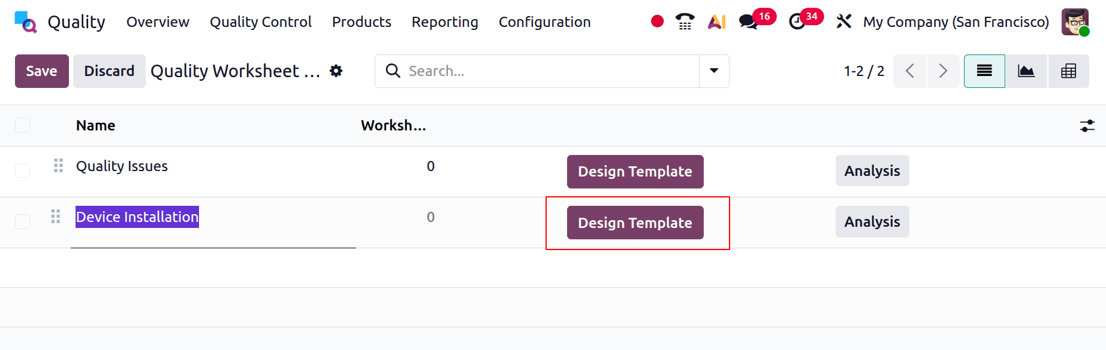Tick the select-all checkbox in header
The width and height of the screenshot is (1106, 350).
tap(22, 125)
